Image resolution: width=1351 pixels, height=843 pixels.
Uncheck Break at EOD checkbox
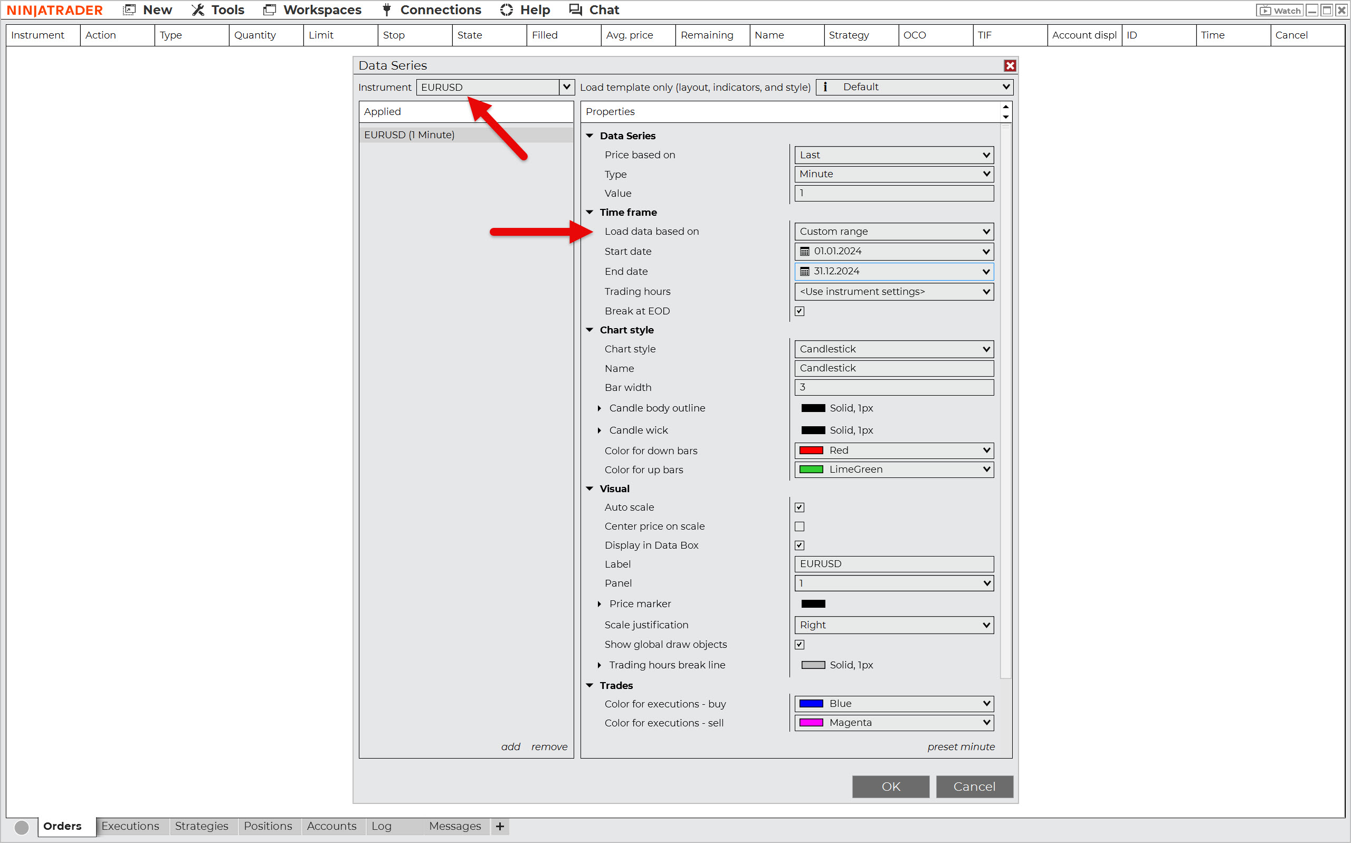800,311
